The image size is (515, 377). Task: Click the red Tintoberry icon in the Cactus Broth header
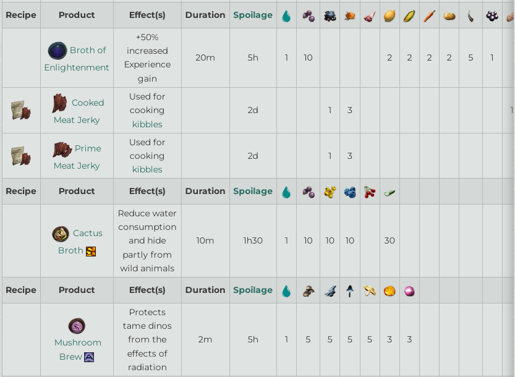370,192
